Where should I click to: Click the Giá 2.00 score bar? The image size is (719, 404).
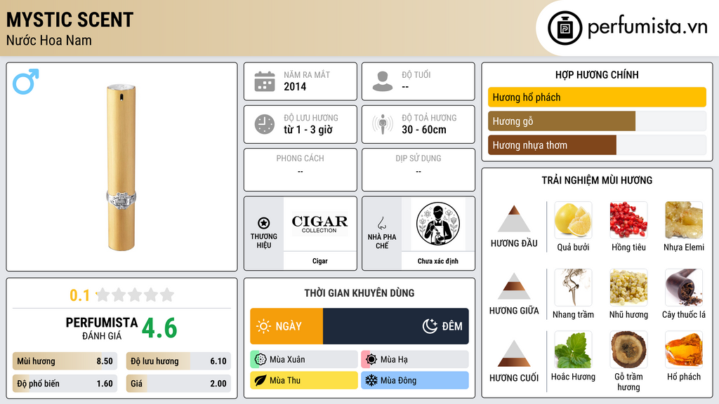point(178,384)
